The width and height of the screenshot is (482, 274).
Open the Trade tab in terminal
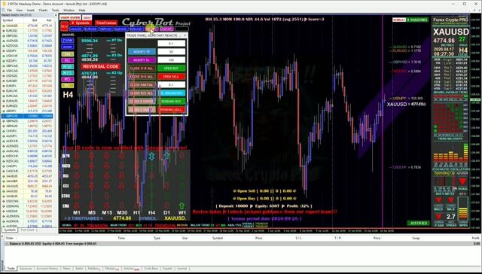pos(11,269)
